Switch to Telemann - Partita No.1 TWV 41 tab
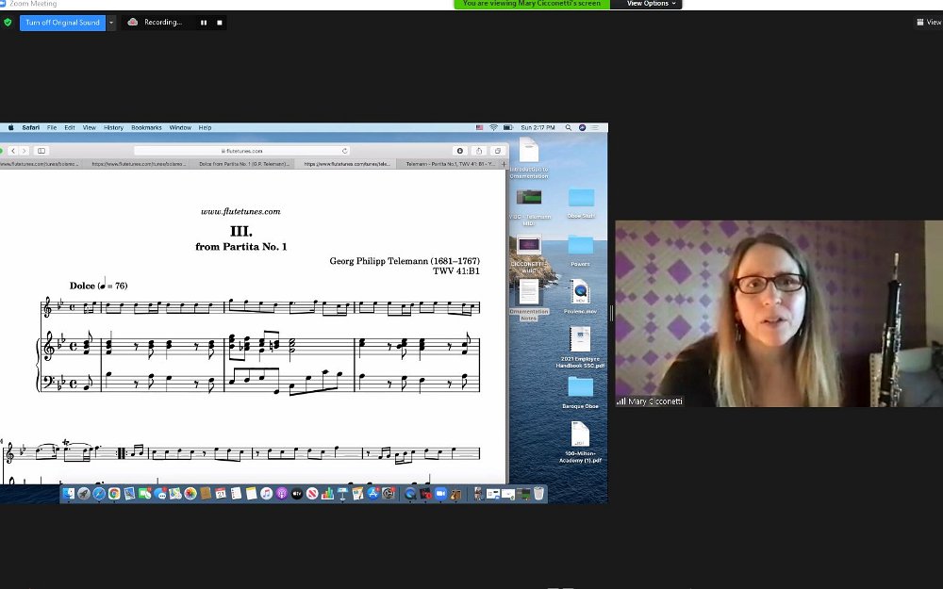The height and width of the screenshot is (589, 943). 450,163
